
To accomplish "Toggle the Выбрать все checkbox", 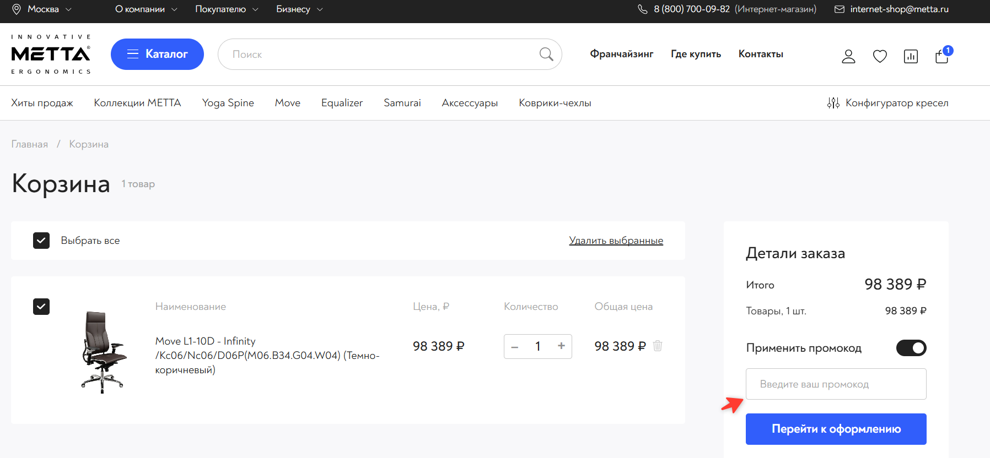I will coord(41,241).
